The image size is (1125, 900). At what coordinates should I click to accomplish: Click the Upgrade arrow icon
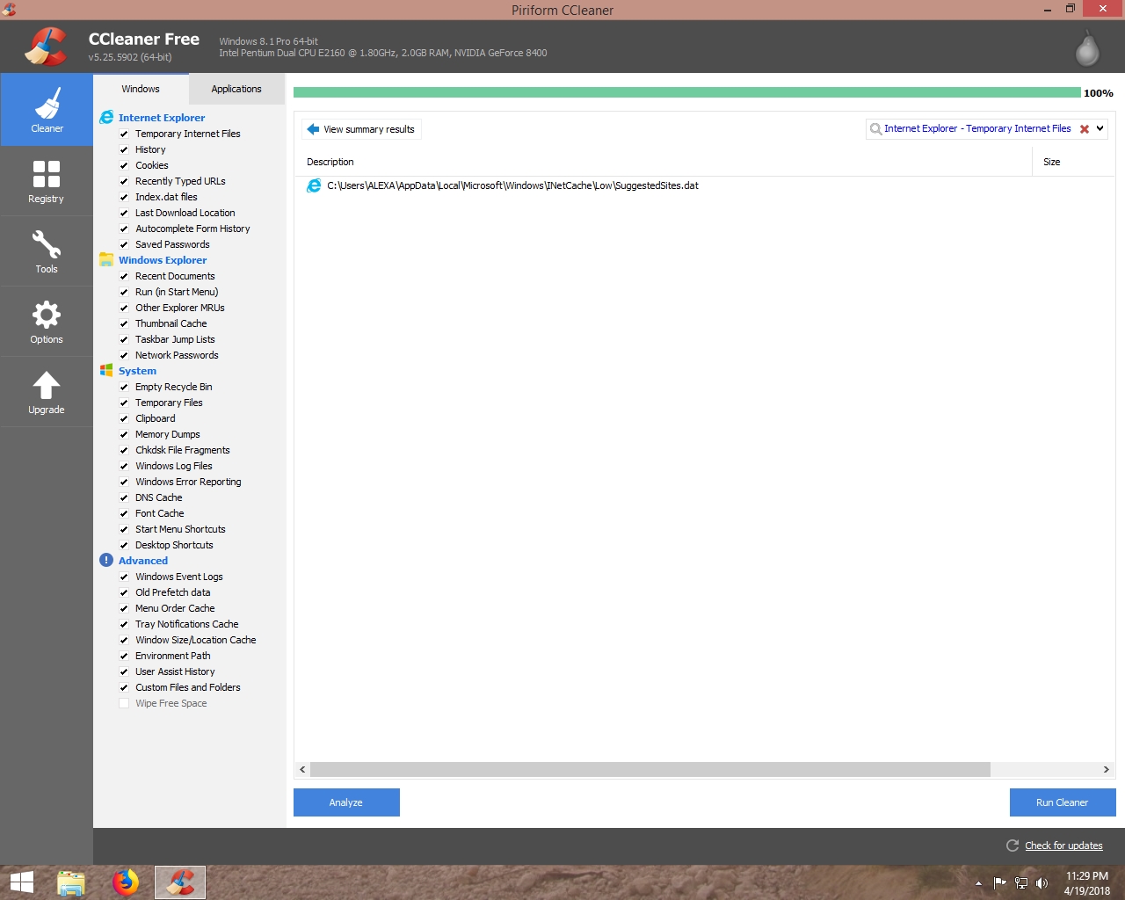[x=47, y=385]
